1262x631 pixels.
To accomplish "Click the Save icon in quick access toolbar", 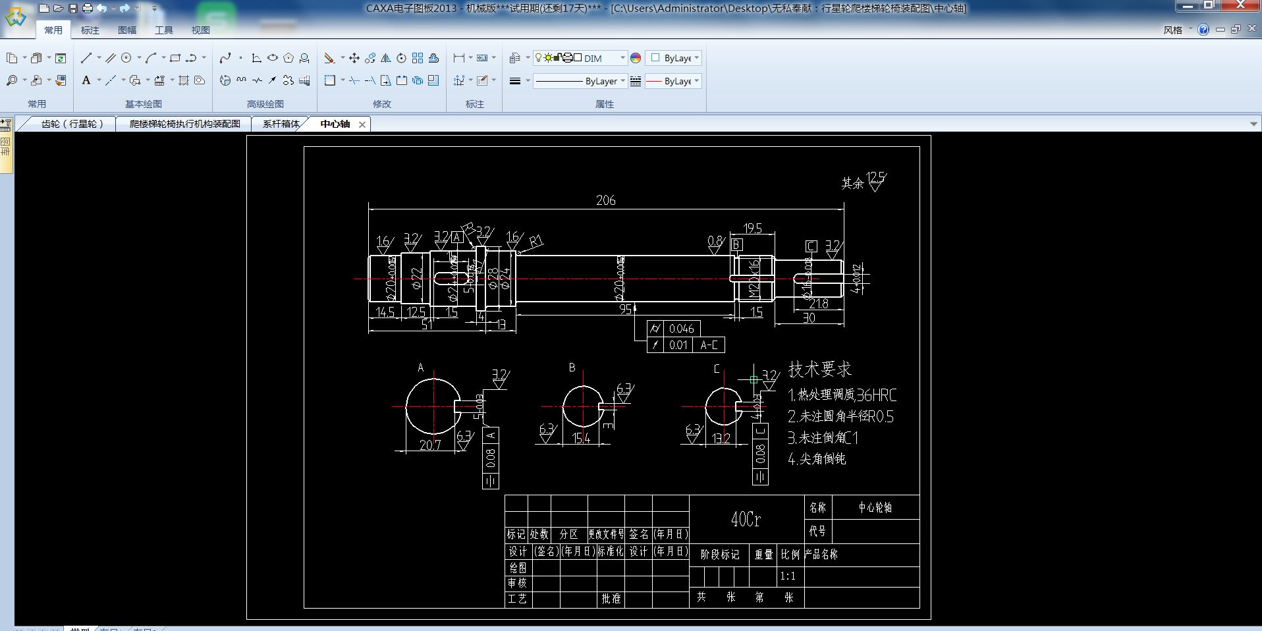I will 73,9.
